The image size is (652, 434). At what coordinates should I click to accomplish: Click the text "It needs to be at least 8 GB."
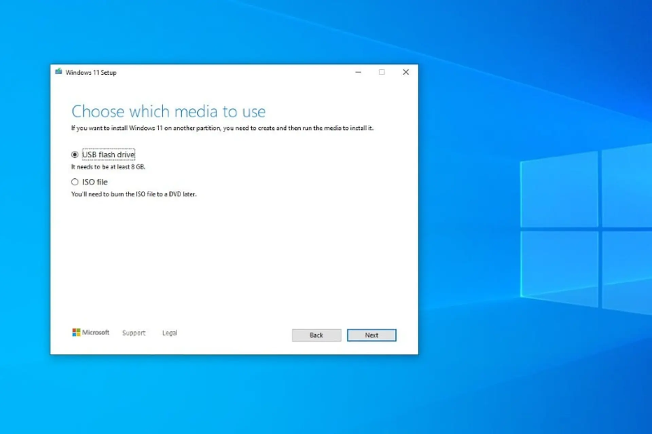(x=108, y=167)
